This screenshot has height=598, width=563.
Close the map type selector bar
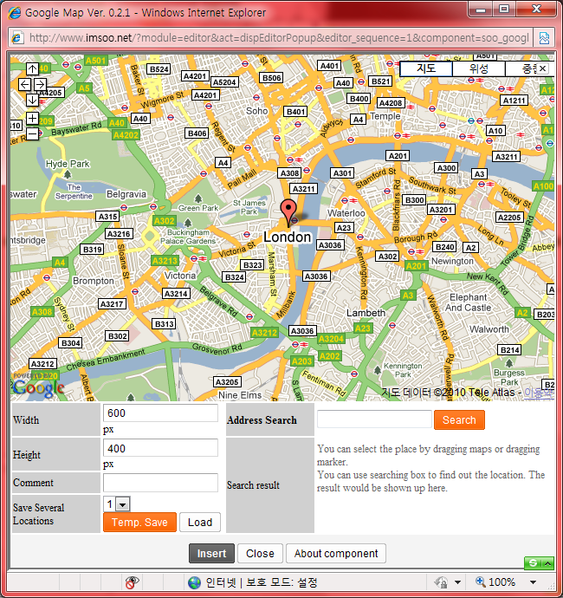543,68
